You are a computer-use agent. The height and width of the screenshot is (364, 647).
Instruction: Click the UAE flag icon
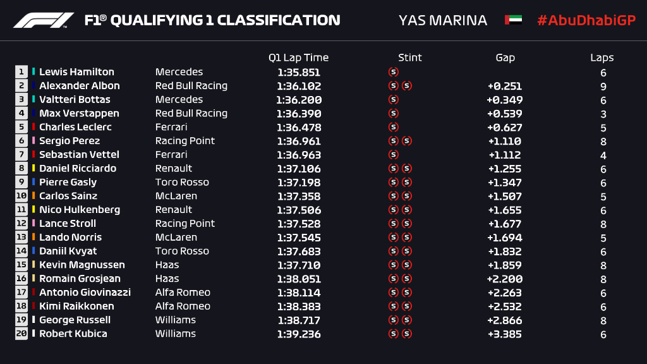point(512,20)
